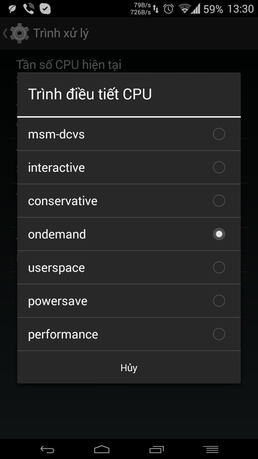Select the powersave radio button

(x=219, y=301)
